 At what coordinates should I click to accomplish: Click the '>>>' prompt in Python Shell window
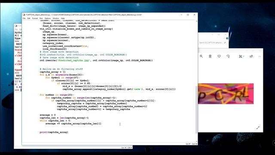17,90
